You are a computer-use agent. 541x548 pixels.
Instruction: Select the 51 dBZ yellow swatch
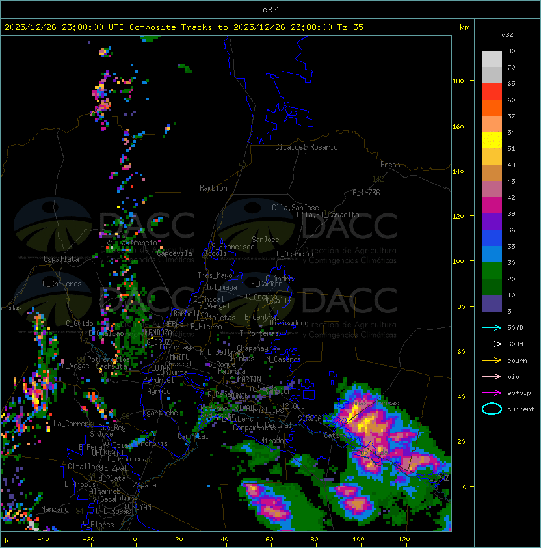point(492,140)
